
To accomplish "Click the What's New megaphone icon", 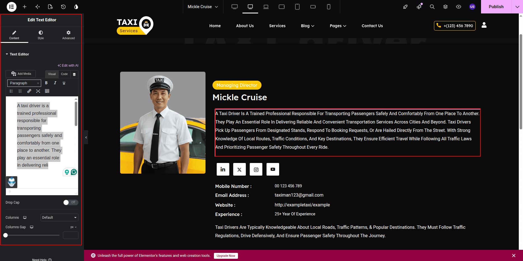I will pyautogui.click(x=419, y=7).
